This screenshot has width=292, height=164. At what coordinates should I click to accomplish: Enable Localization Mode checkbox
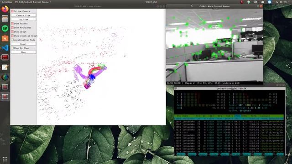pos(12,40)
